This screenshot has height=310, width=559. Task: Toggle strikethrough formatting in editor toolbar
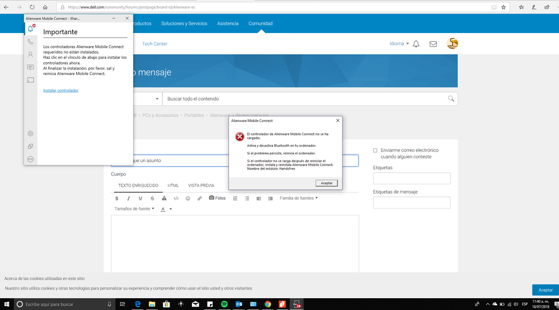152,199
